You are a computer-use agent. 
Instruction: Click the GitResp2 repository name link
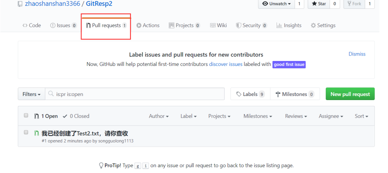click(99, 4)
